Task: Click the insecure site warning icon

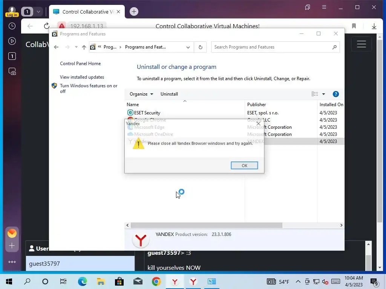Action: coord(61,26)
